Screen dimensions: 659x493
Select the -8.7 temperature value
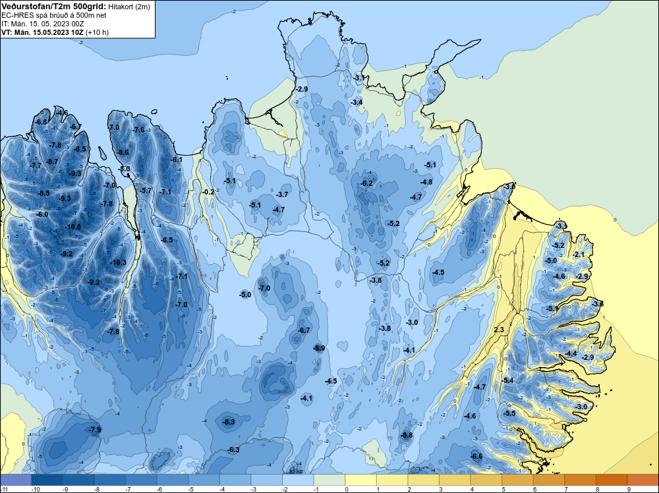coord(52,161)
